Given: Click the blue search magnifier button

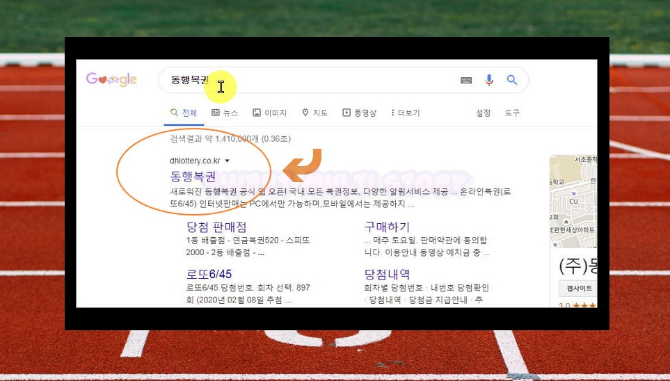Looking at the screenshot, I should point(512,79).
